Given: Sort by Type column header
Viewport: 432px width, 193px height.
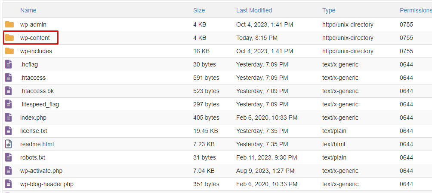Looking at the screenshot, I should point(329,10).
